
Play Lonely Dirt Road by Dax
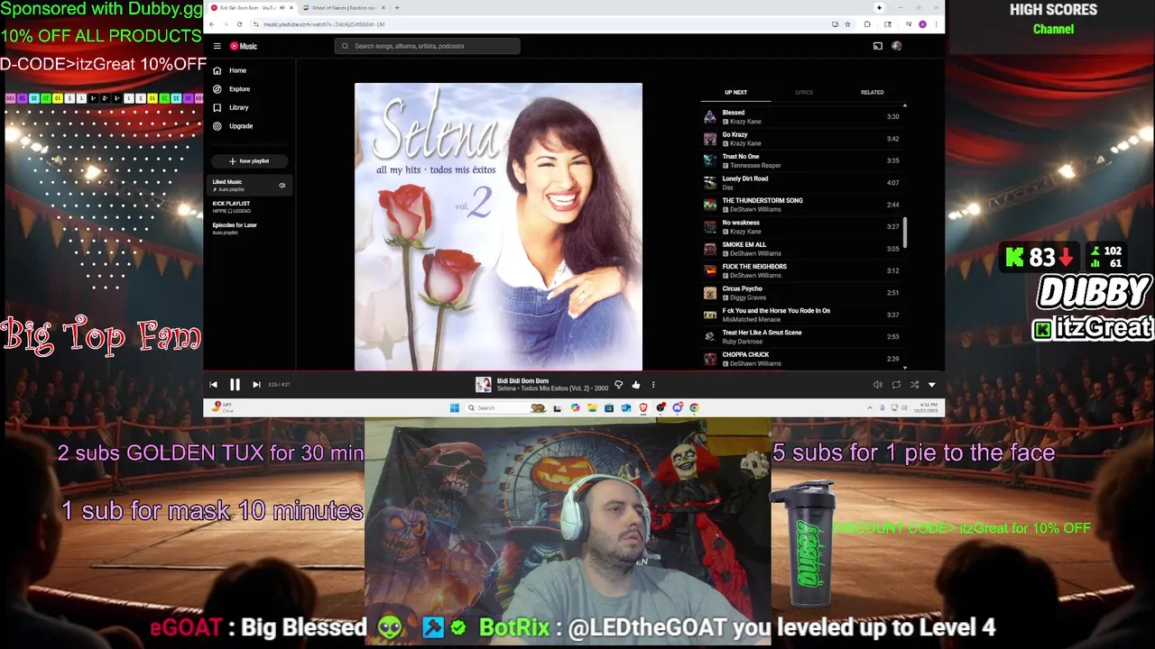(x=801, y=183)
